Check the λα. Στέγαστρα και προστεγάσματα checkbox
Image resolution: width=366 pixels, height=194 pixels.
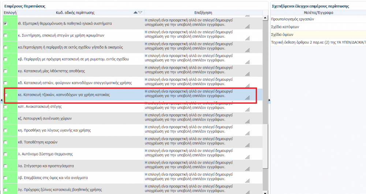pyautogui.click(x=5, y=166)
